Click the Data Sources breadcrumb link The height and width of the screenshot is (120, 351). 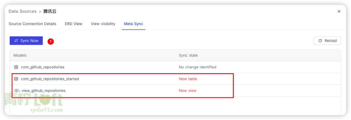pyautogui.click(x=23, y=11)
